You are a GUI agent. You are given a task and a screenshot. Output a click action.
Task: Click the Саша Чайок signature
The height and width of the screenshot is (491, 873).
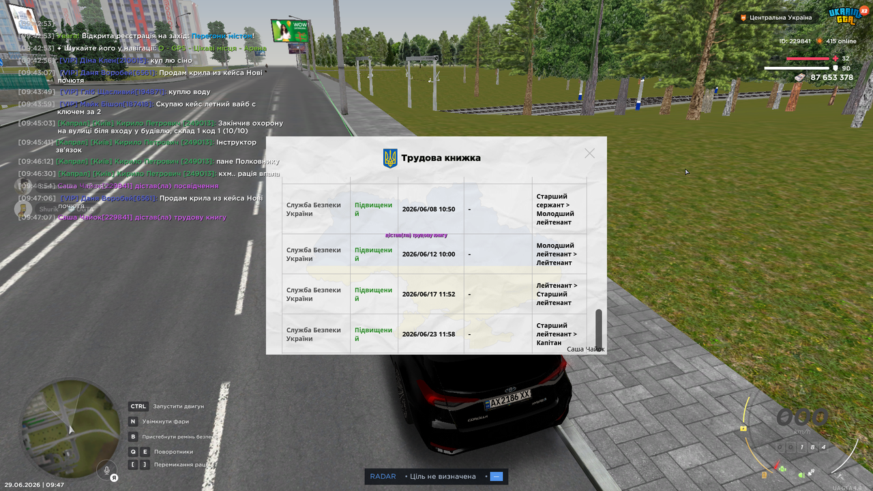(585, 349)
